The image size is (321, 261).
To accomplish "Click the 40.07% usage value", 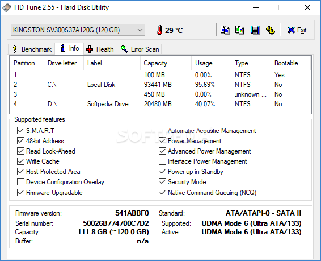I will tap(205, 104).
